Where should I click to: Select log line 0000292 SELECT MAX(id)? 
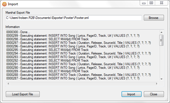pos(47,61)
